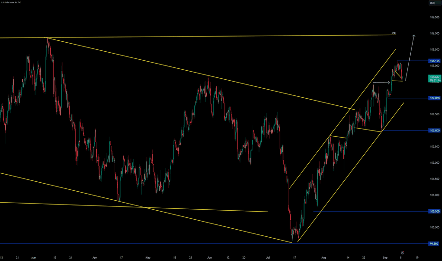
Task: Click the Jun label on time axis
Action: [209, 258]
